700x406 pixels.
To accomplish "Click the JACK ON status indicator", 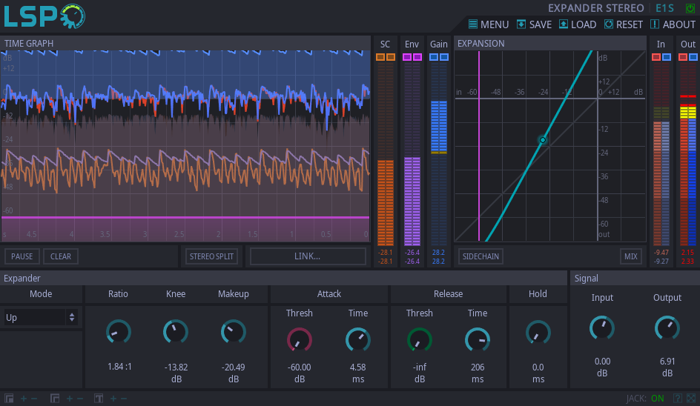I will (x=658, y=399).
